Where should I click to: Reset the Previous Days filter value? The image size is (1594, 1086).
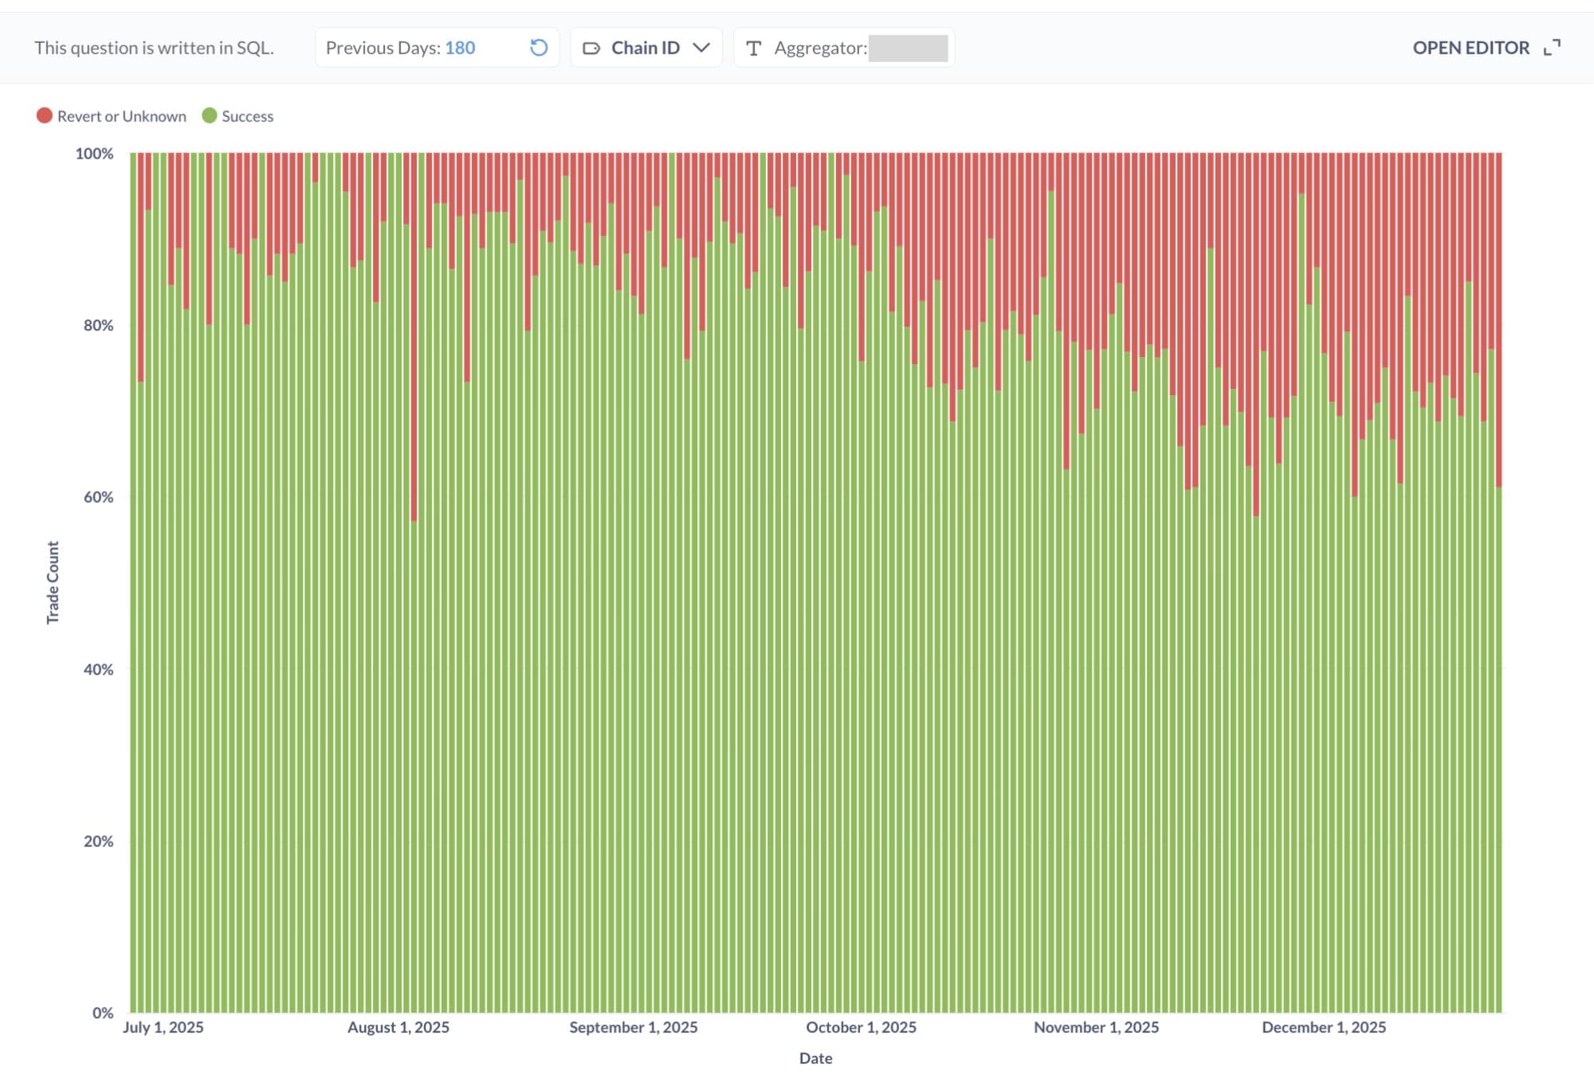coord(539,48)
